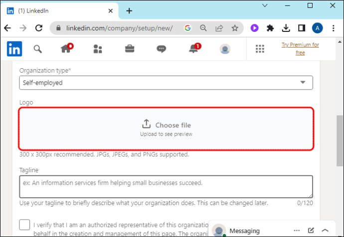Open the Messaging chat bubble icon
344x237 pixels.
click(161, 49)
